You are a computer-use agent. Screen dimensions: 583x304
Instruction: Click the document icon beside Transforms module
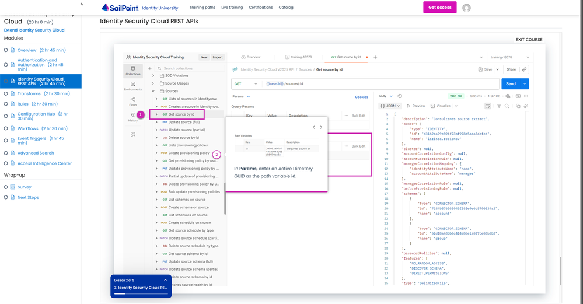click(13, 94)
